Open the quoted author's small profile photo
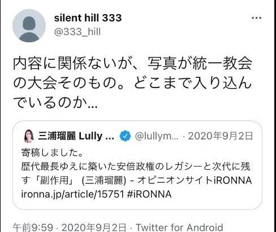 click(29, 136)
